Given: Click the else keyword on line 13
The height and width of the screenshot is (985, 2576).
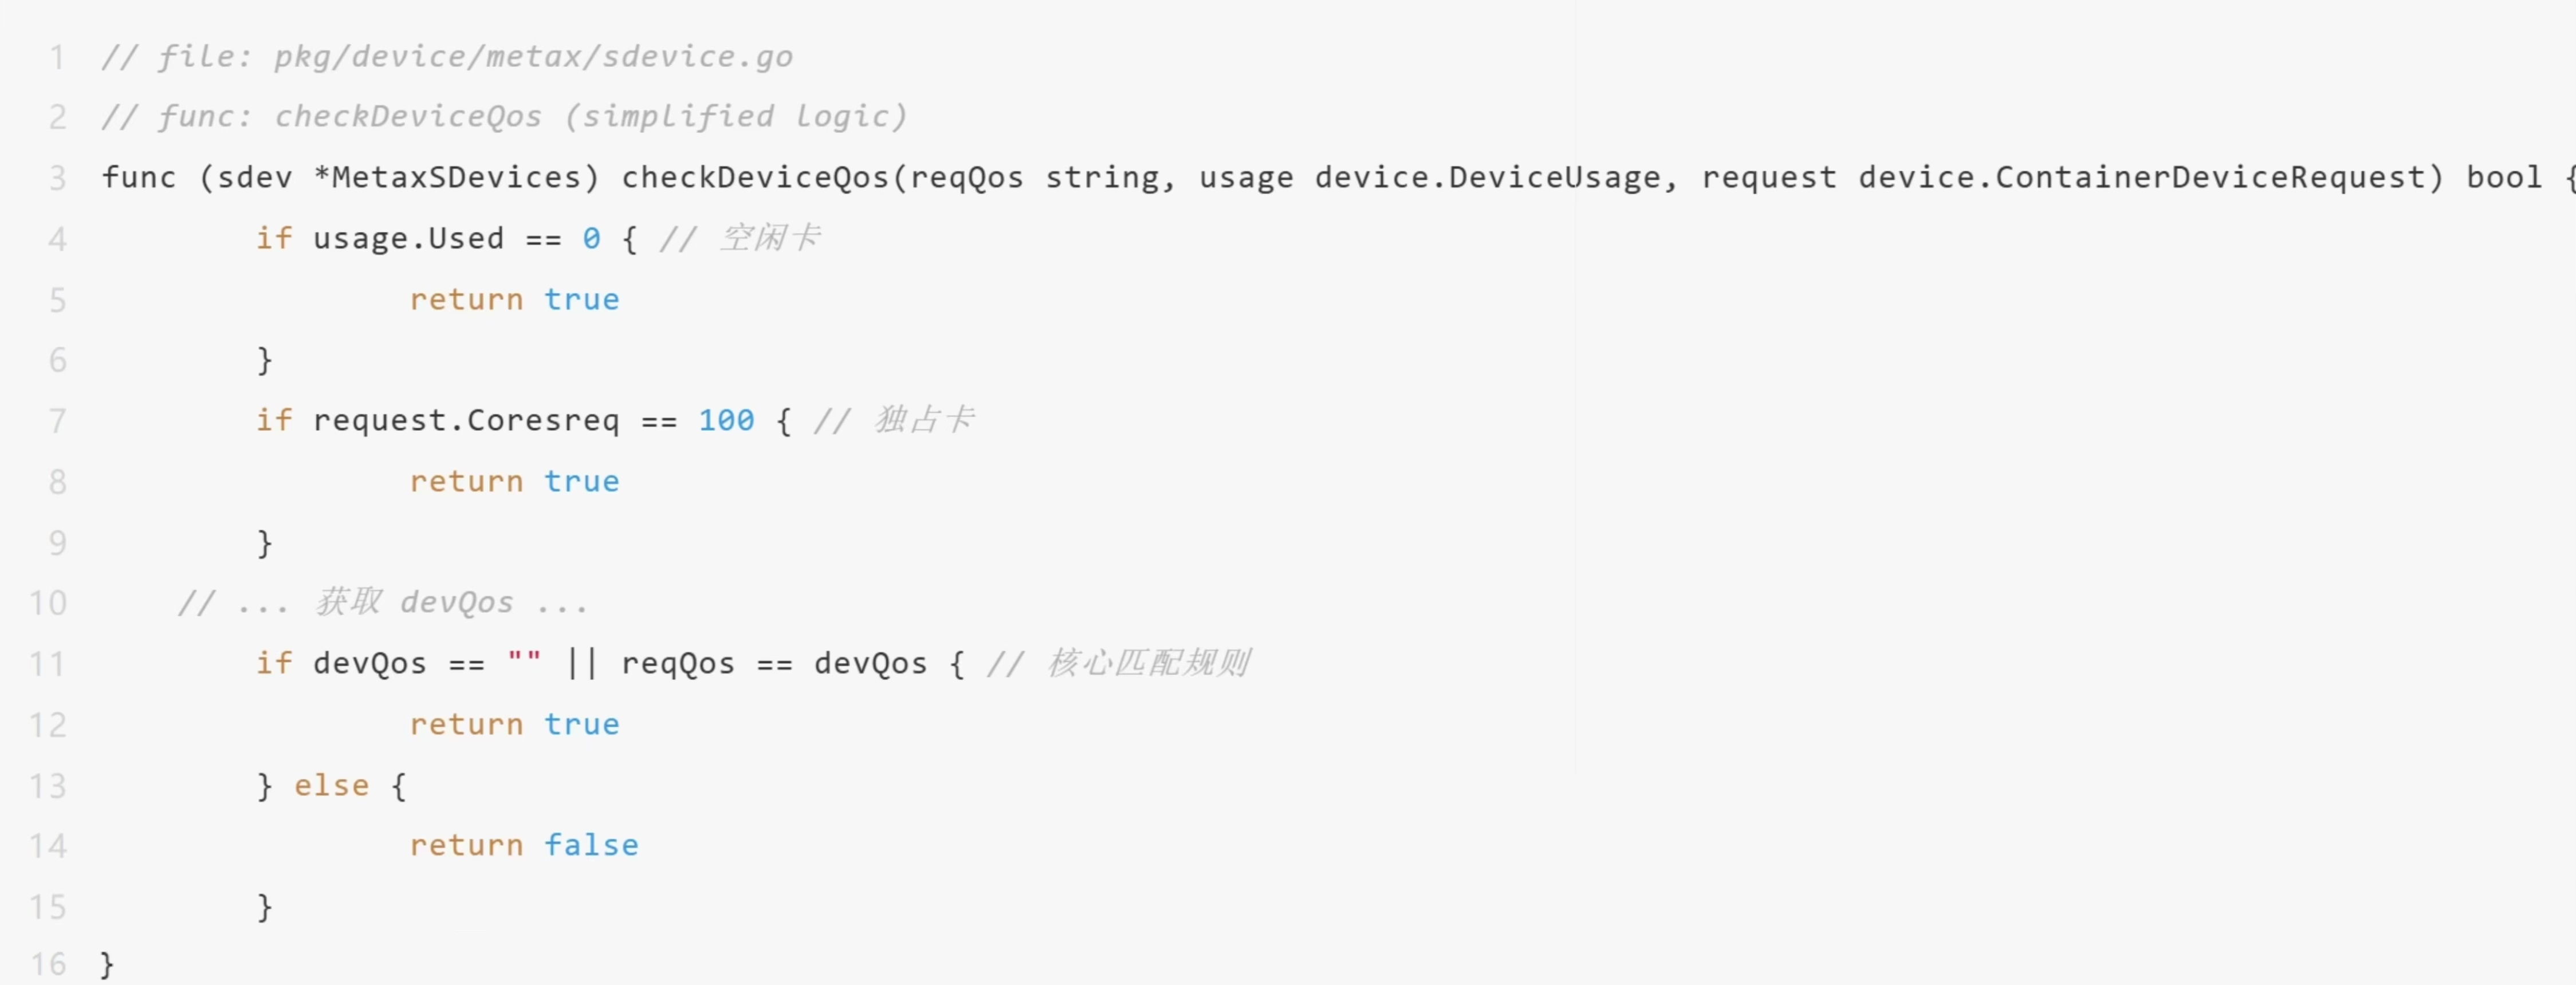Looking at the screenshot, I should point(331,786).
